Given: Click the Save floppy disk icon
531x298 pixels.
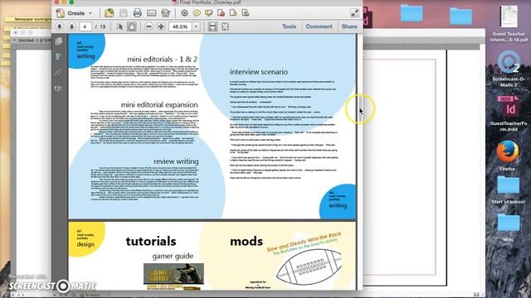Looking at the screenshot, I should point(124,13).
